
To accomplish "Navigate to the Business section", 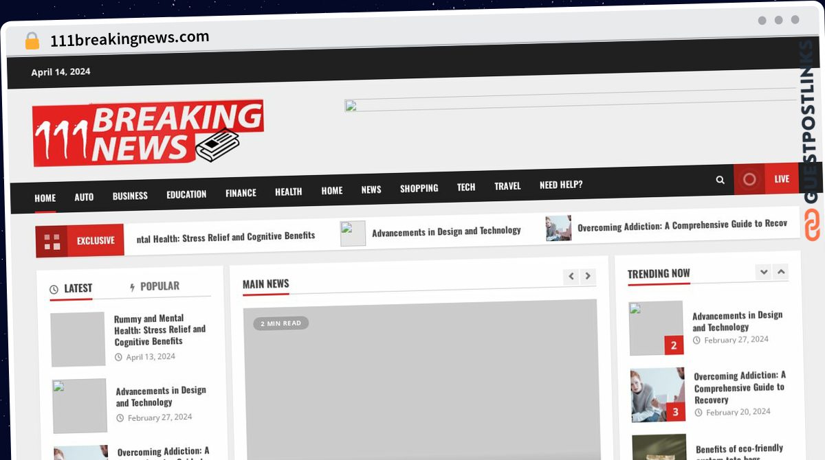I will point(130,196).
